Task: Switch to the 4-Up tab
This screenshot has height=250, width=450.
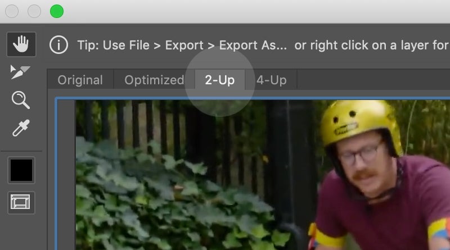Action: click(271, 80)
